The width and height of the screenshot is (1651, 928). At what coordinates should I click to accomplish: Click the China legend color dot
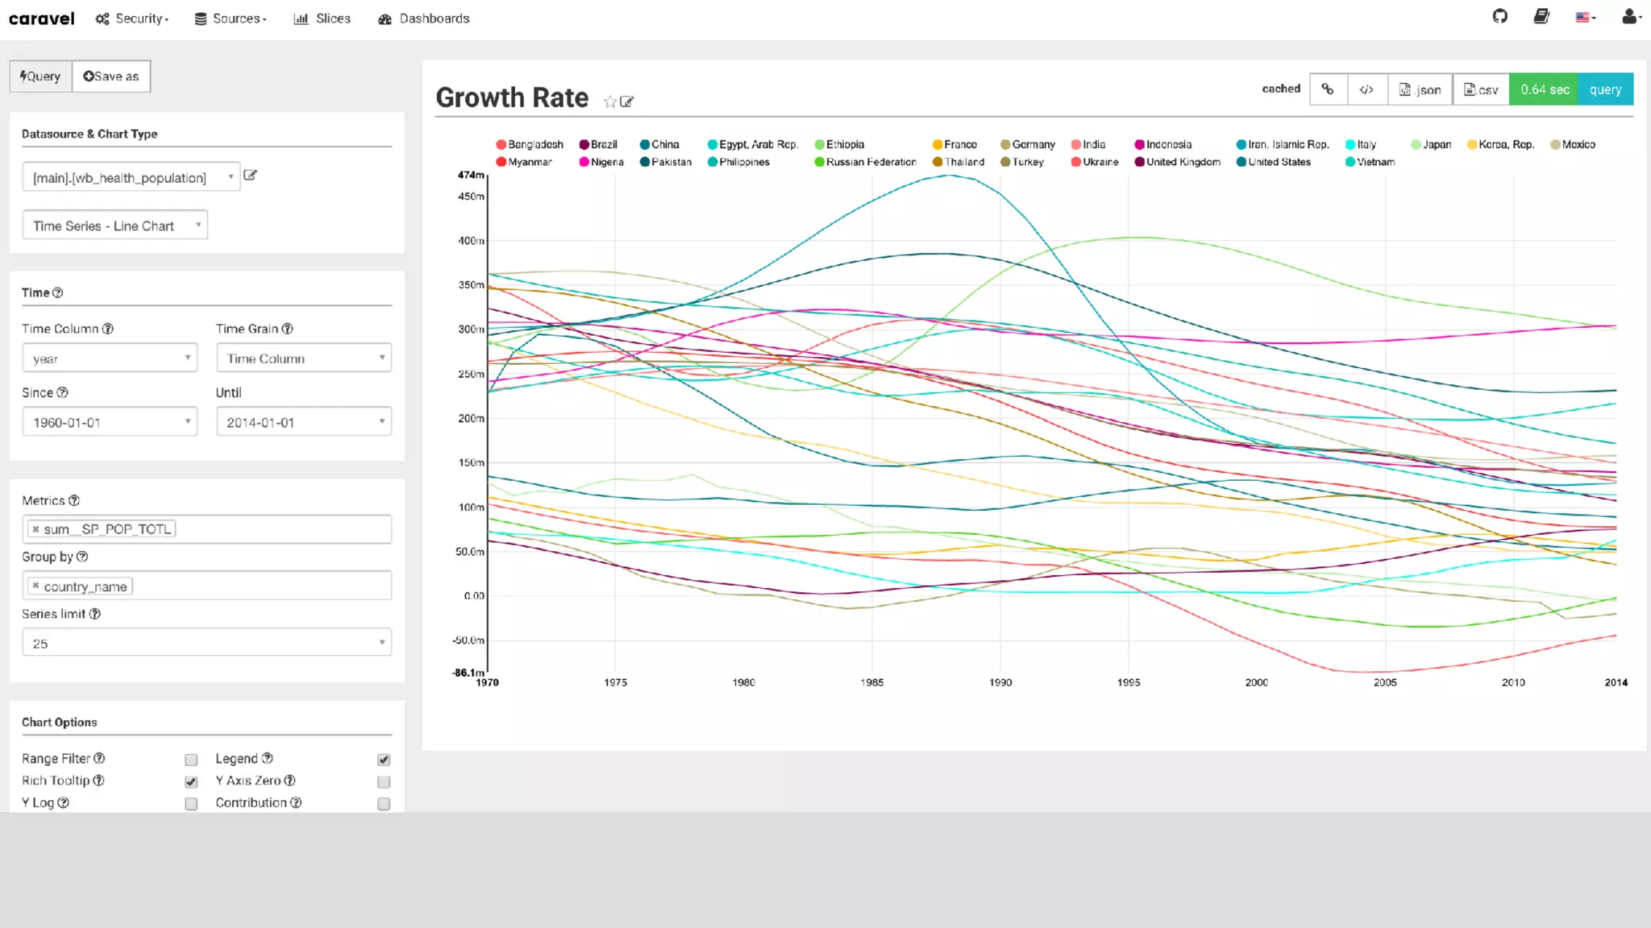(645, 145)
